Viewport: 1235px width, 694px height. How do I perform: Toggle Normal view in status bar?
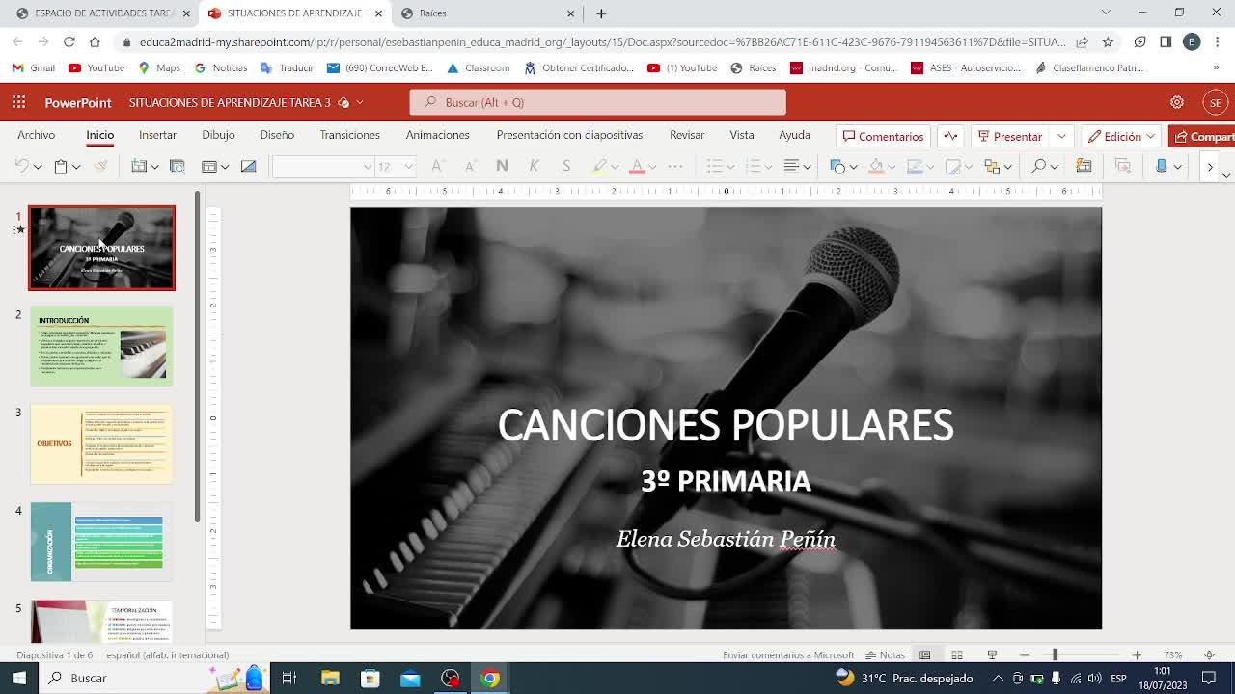(x=924, y=654)
